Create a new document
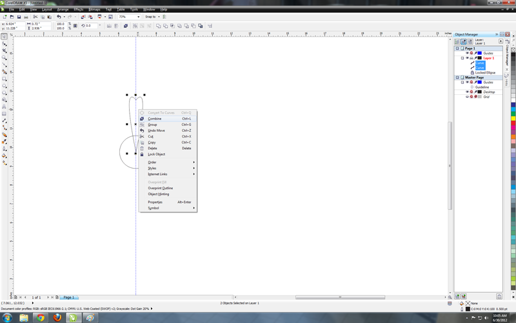The image size is (516, 323). pos(5,17)
